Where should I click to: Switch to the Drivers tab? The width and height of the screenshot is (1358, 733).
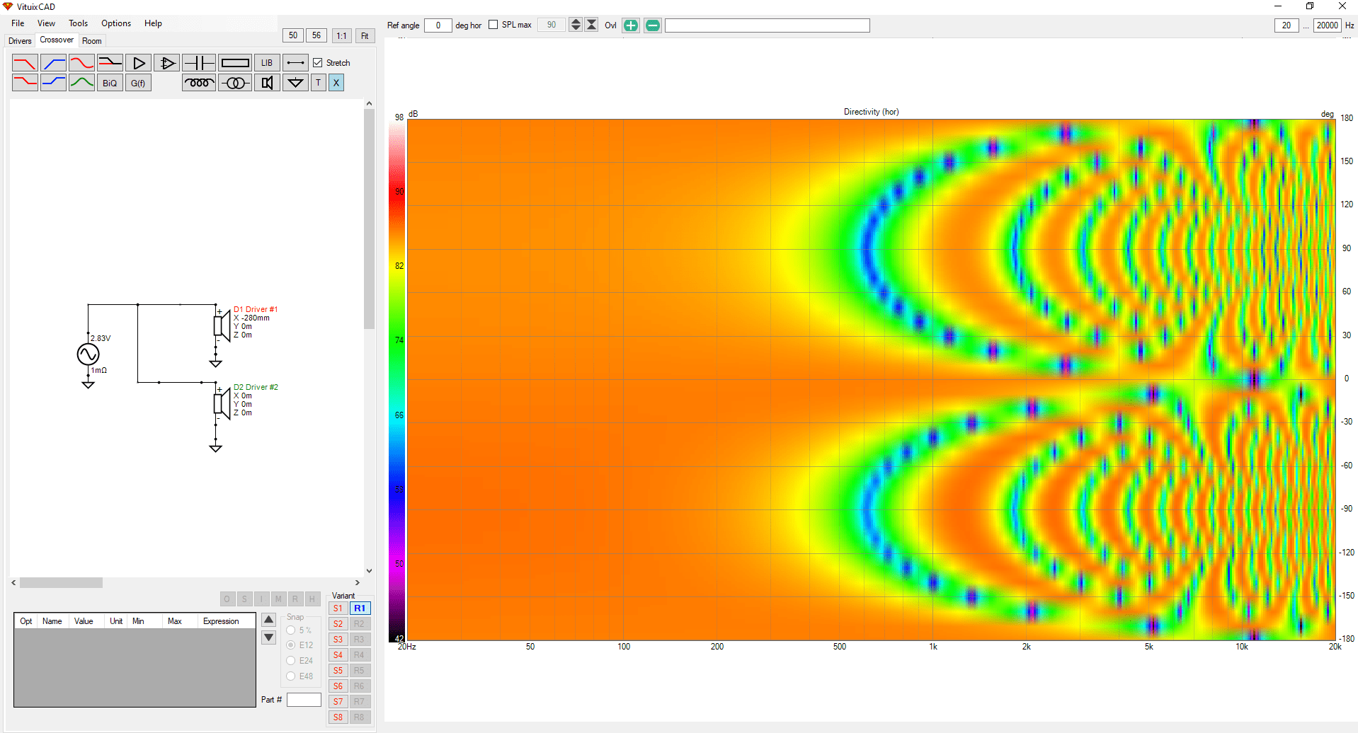[20, 41]
